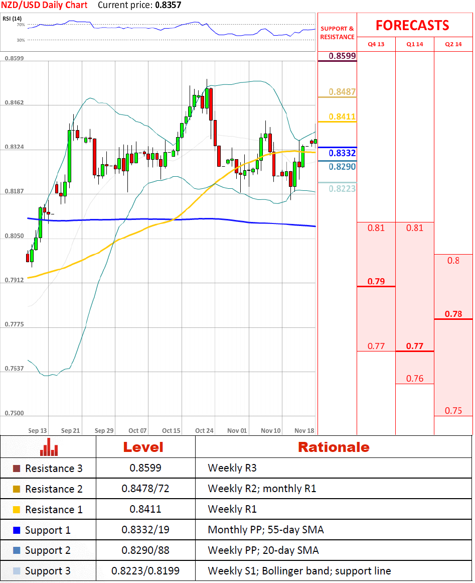Viewport: 475px width, 583px height.
Task: Click the level value 0.8478/72
Action: click(x=145, y=489)
